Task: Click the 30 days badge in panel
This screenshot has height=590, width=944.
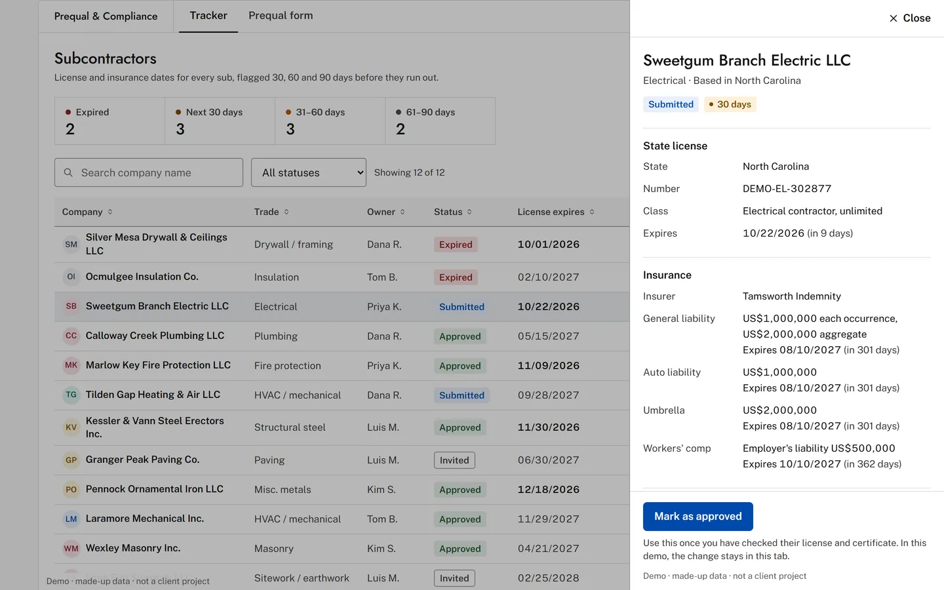Action: click(730, 104)
